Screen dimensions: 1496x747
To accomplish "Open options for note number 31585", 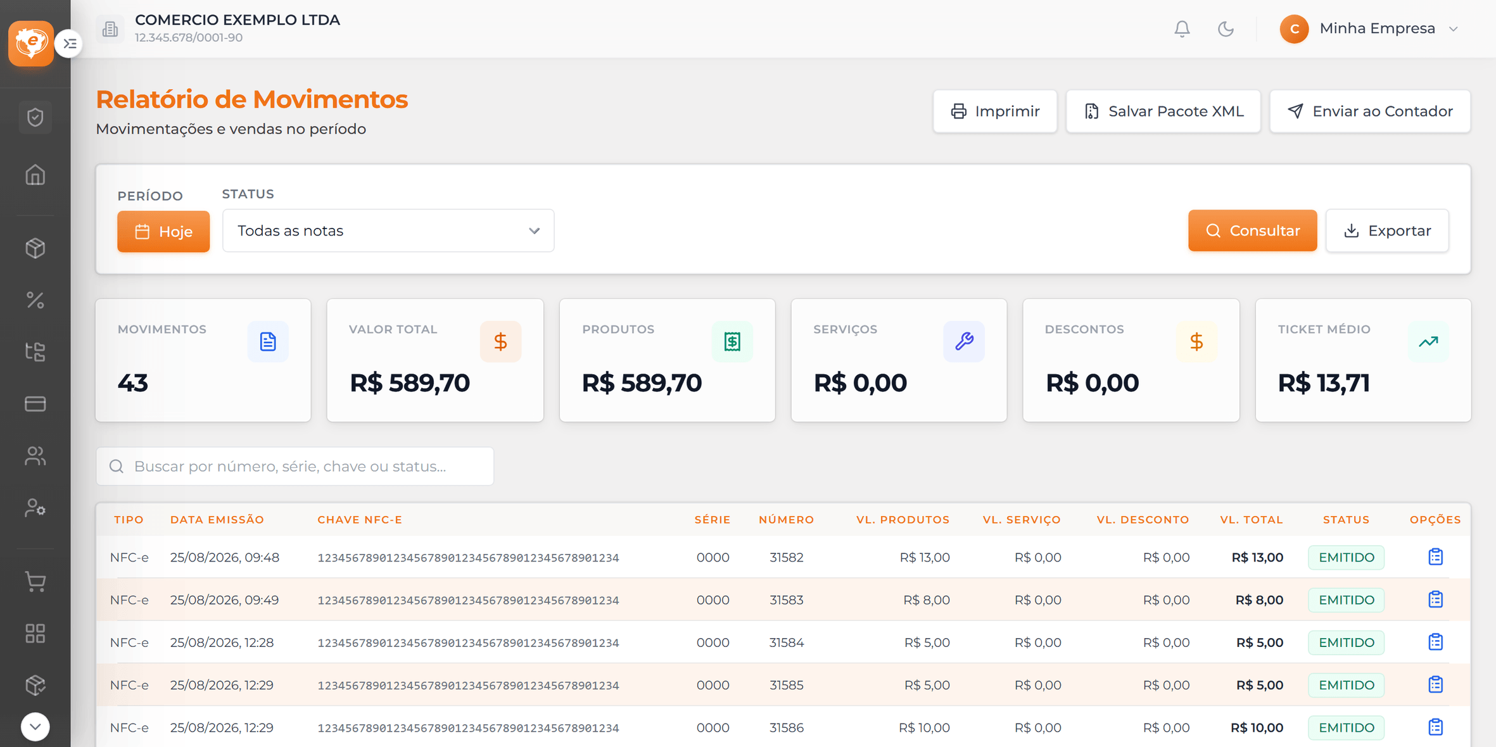I will (1435, 684).
